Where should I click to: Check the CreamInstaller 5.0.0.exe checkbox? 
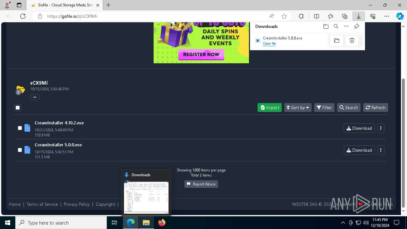pos(20,150)
